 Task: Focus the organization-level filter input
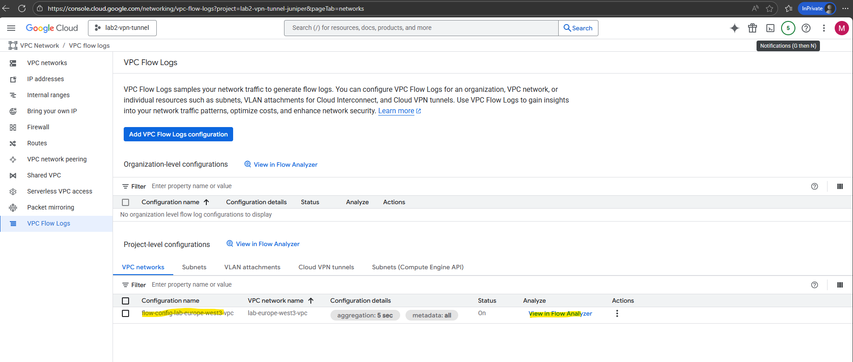coord(478,186)
